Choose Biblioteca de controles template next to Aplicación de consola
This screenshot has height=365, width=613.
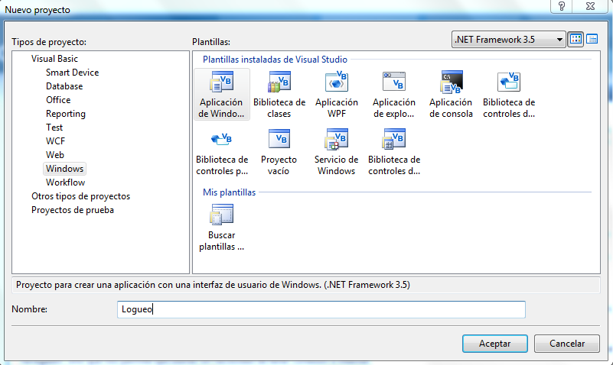(509, 95)
